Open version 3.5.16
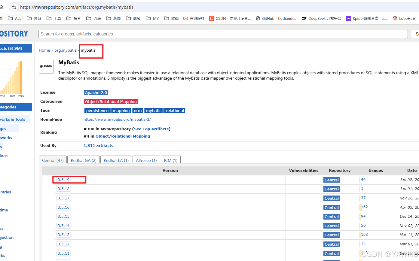 pyautogui.click(x=63, y=207)
